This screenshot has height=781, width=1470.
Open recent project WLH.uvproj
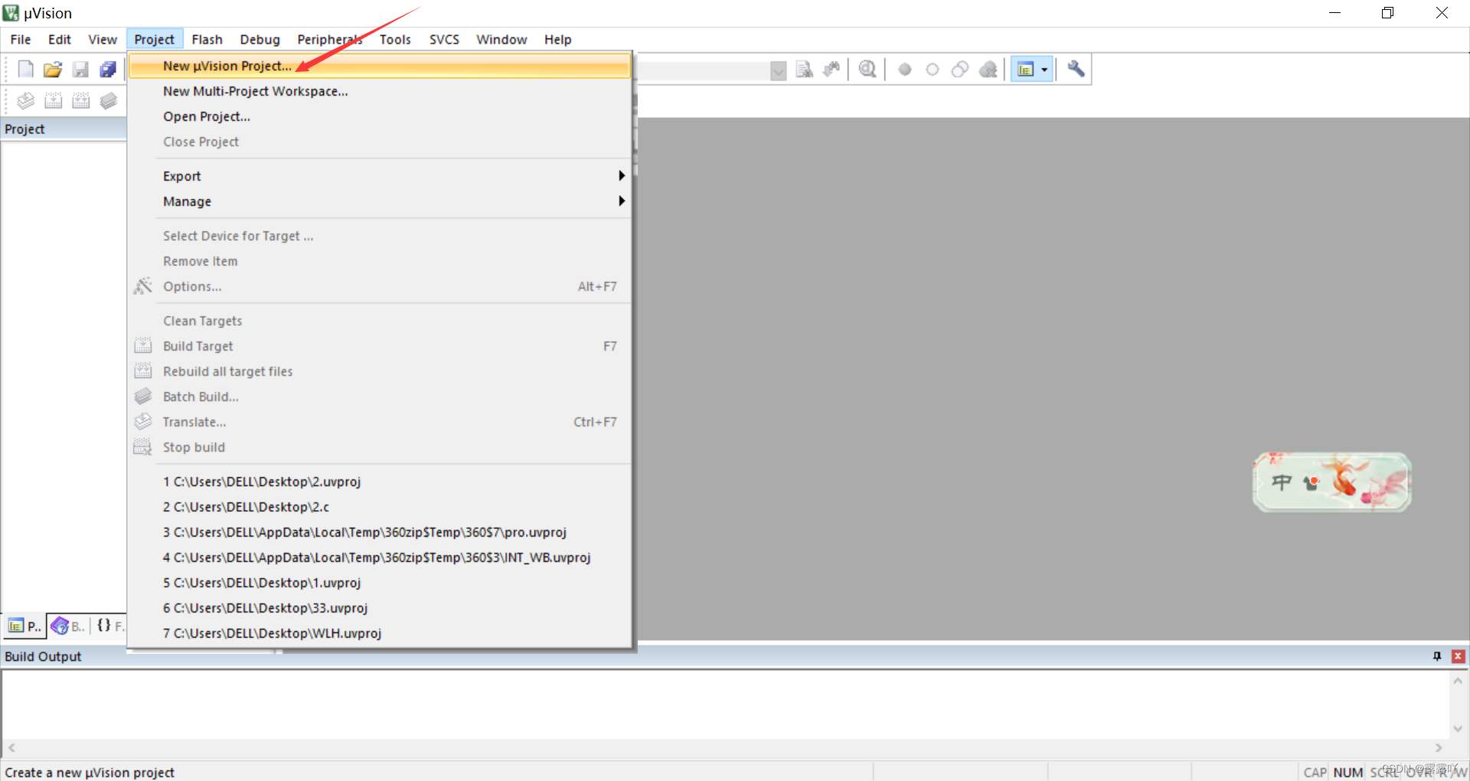pyautogui.click(x=380, y=633)
